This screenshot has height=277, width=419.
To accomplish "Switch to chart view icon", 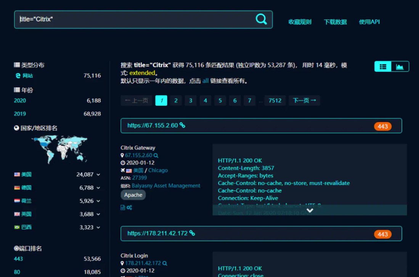I will click(x=400, y=67).
